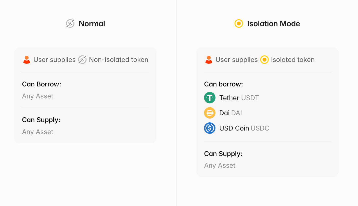The image size is (358, 206).
Task: Click the orange user icon in Normal card
Action: [27, 60]
